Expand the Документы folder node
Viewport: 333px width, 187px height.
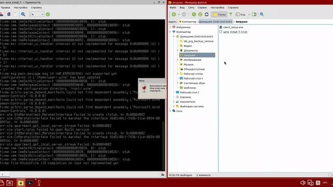click(177, 50)
